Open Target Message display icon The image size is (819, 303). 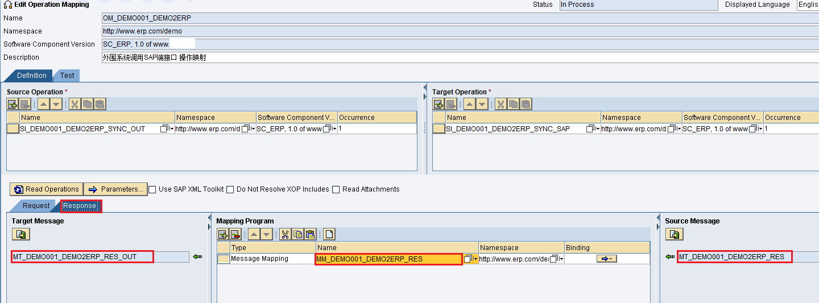[21, 234]
